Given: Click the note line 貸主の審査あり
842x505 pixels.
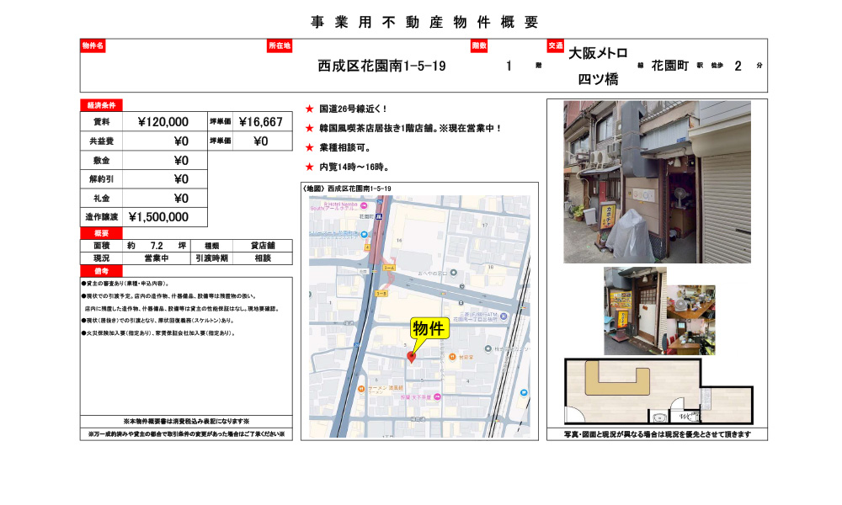Looking at the screenshot, I should (126, 284).
